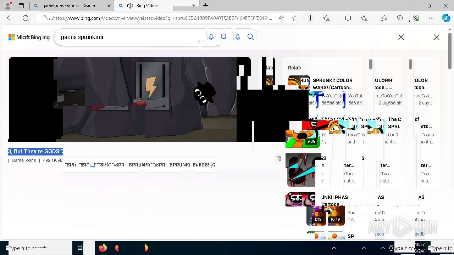Screen dimensions: 454x255
Task: Open the 9:36 related video thumbnail
Action: click(303, 138)
